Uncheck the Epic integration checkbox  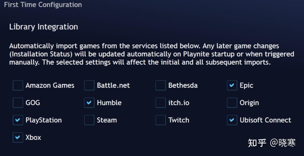coord(232,85)
